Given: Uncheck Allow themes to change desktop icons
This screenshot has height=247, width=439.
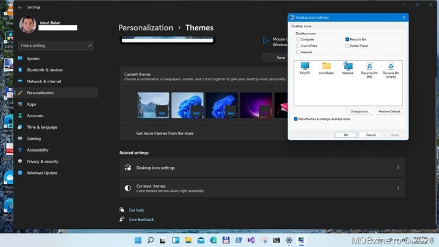Looking at the screenshot, I should point(296,119).
